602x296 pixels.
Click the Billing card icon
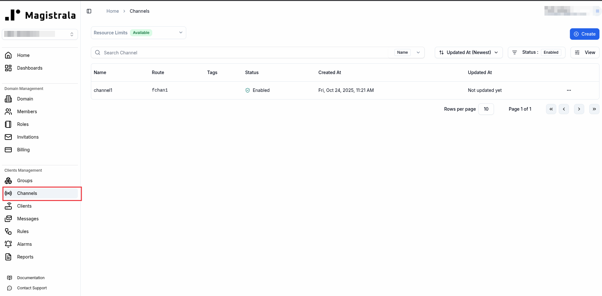point(8,149)
